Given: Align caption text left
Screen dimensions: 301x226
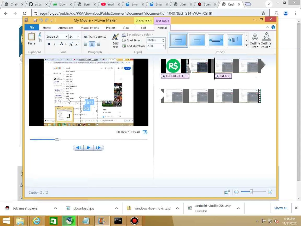Looking at the screenshot, I should coord(86,44).
